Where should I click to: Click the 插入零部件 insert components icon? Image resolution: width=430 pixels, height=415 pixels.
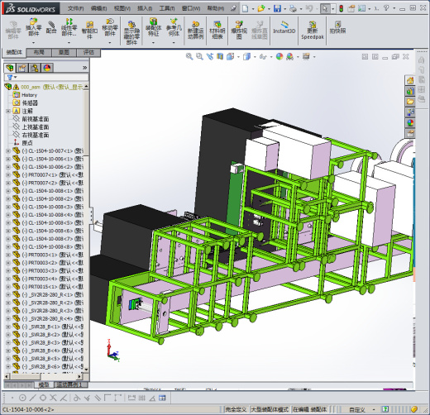tap(34, 27)
